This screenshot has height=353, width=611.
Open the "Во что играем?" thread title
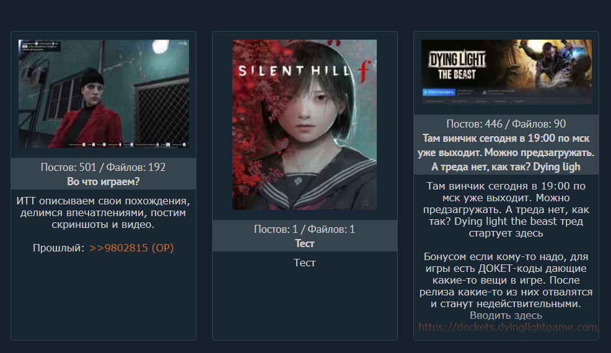pyautogui.click(x=103, y=181)
